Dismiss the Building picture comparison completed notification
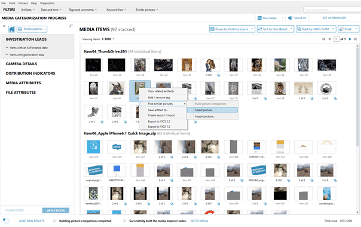361x227 pixels. pos(54,221)
